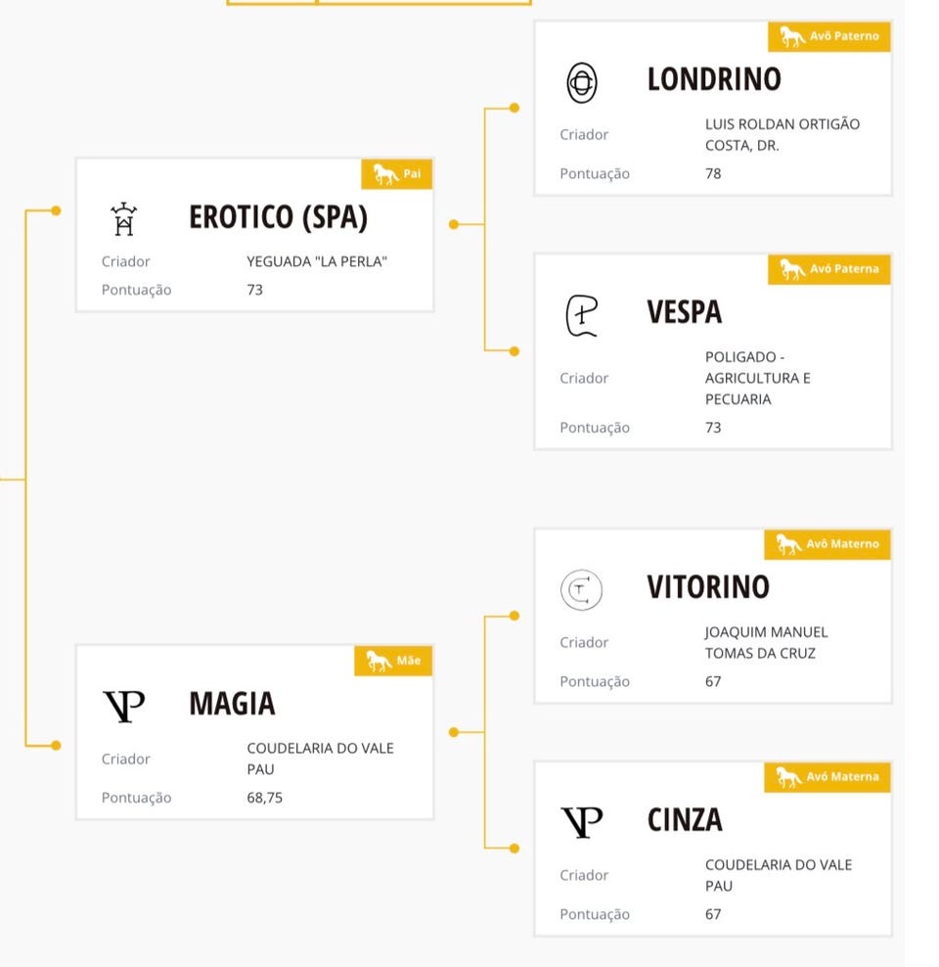This screenshot has width=939, height=967.
Task: Click the horse icon on Mãe badge
Action: coord(379,662)
